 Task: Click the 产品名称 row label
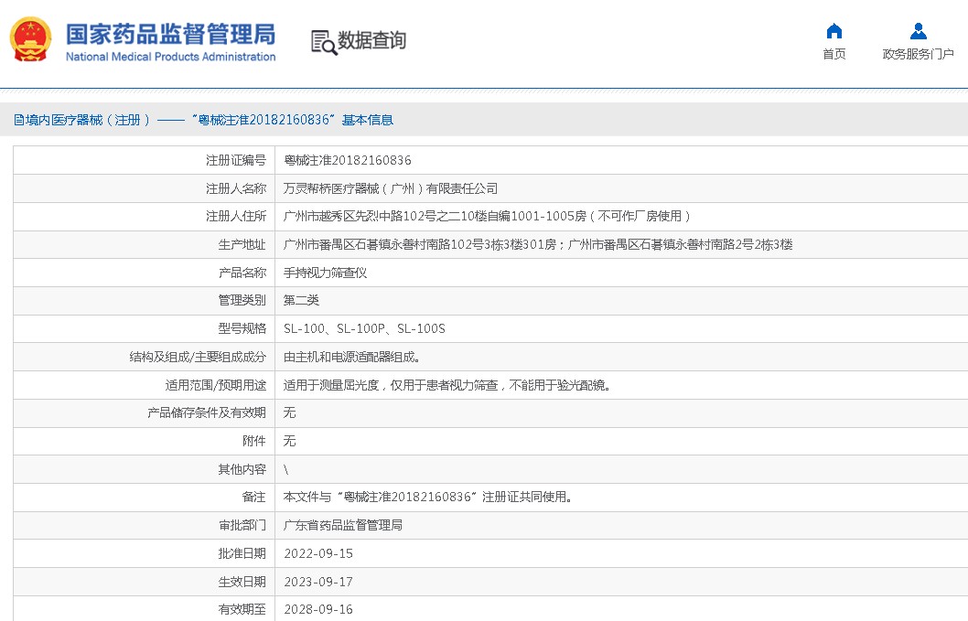[x=242, y=273]
